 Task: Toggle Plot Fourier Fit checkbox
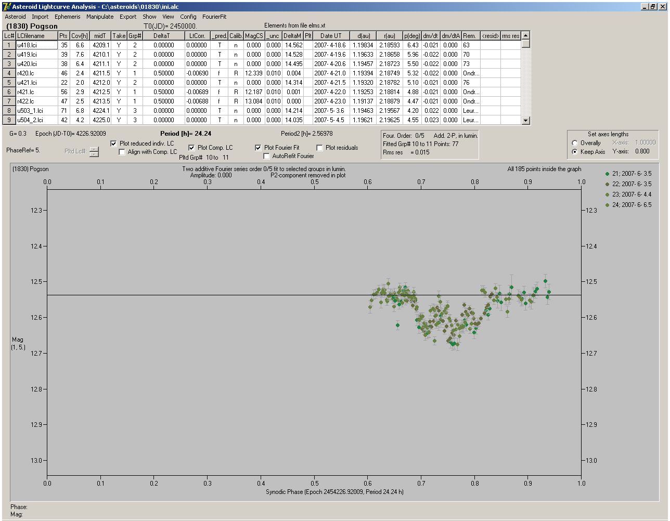click(x=258, y=148)
